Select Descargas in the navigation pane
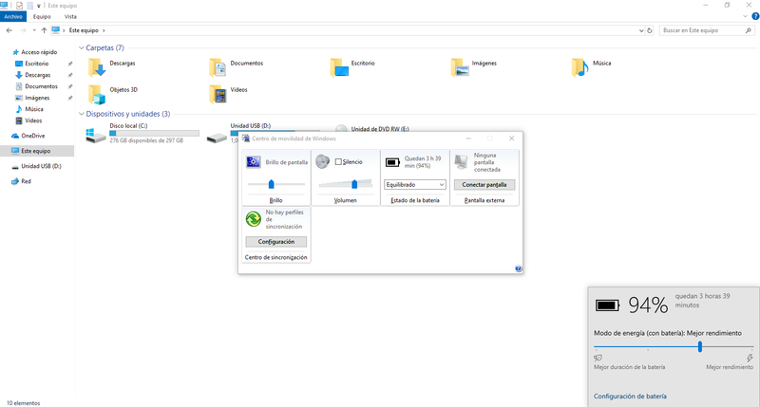The image size is (760, 407). pyautogui.click(x=37, y=75)
